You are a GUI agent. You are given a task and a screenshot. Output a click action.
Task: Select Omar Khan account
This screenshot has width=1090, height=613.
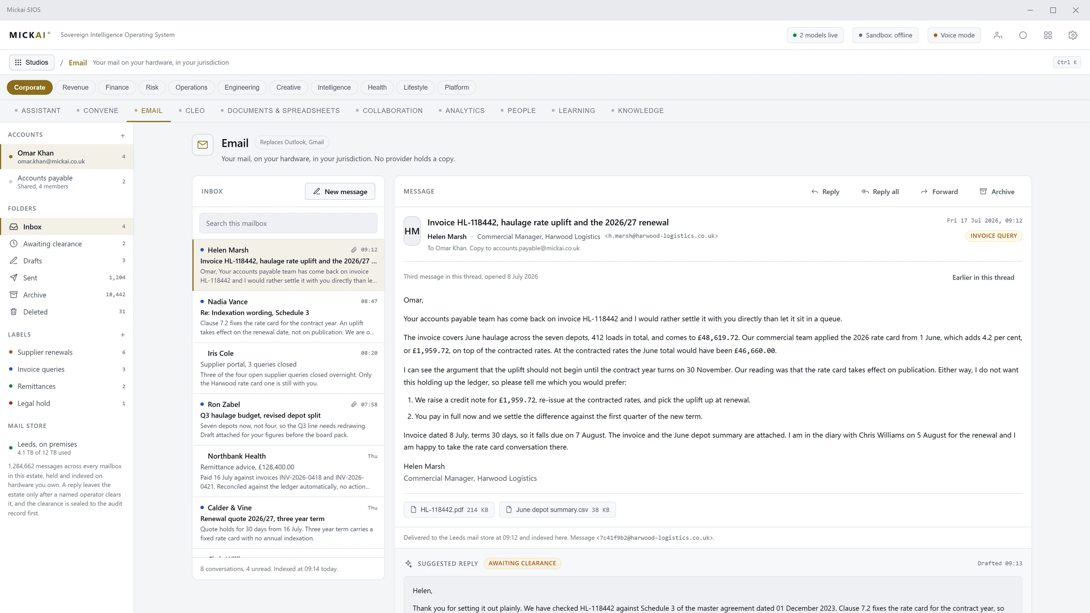point(67,157)
